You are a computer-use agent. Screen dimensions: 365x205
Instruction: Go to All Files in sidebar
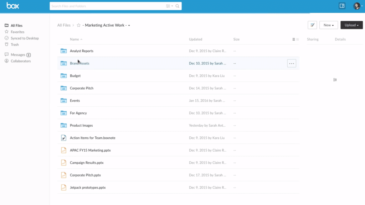tap(16, 26)
